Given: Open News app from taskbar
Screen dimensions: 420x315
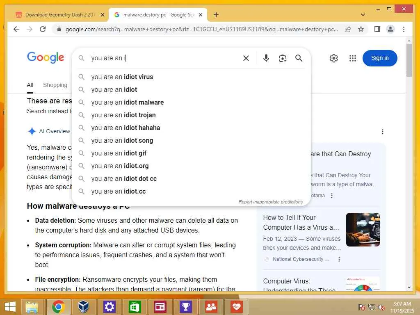Looking at the screenshot, I should coord(160,307).
